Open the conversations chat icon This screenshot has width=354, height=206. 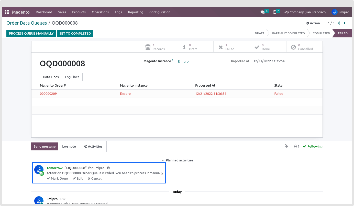pyautogui.click(x=262, y=12)
